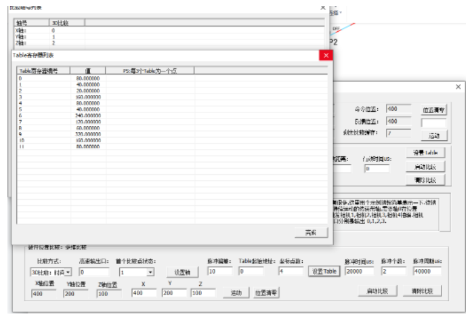Select Z轴 row in the axis list window
This screenshot has width=474, height=321.
169,43
